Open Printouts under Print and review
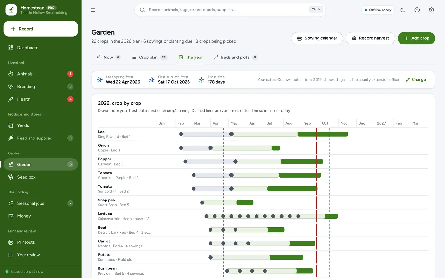Screen dimensions: 445x278 41,242
